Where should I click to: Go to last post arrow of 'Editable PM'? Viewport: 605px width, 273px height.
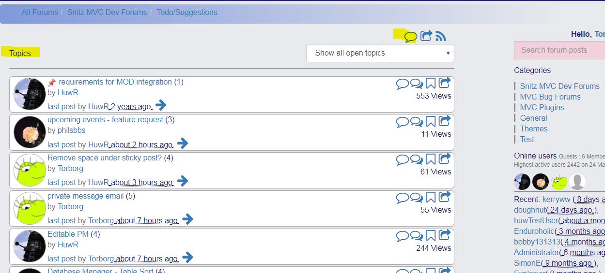[187, 258]
